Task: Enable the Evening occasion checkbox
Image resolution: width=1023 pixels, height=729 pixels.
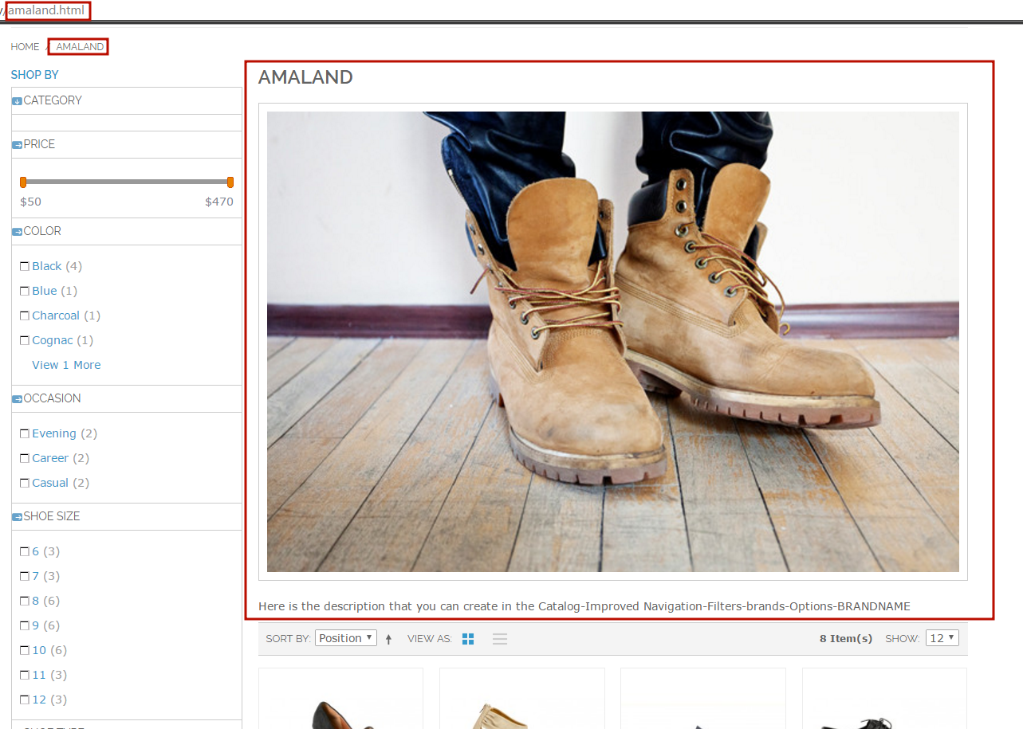Action: click(x=24, y=433)
